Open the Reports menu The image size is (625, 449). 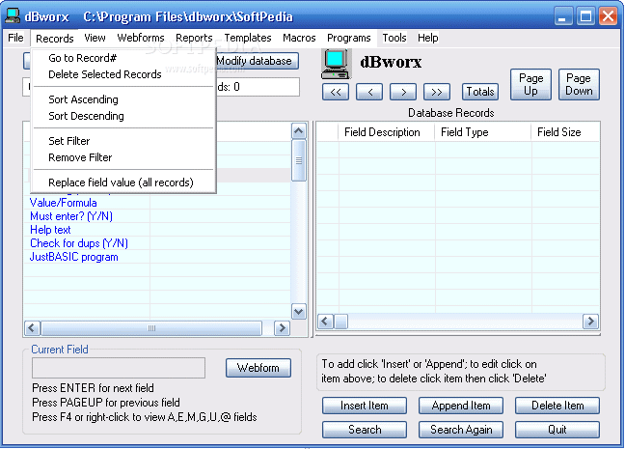click(194, 38)
